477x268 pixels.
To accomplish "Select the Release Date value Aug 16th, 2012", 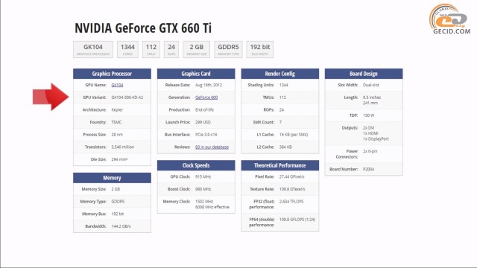I will click(209, 85).
